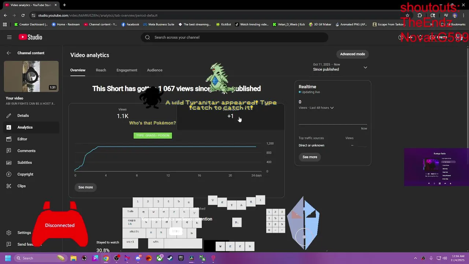The height and width of the screenshot is (264, 469).
Task: Click Chrome's back navigation arrow
Action: (x=5, y=15)
